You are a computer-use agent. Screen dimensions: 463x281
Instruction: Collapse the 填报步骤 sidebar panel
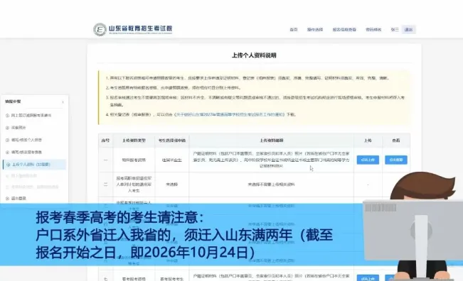pos(63,102)
